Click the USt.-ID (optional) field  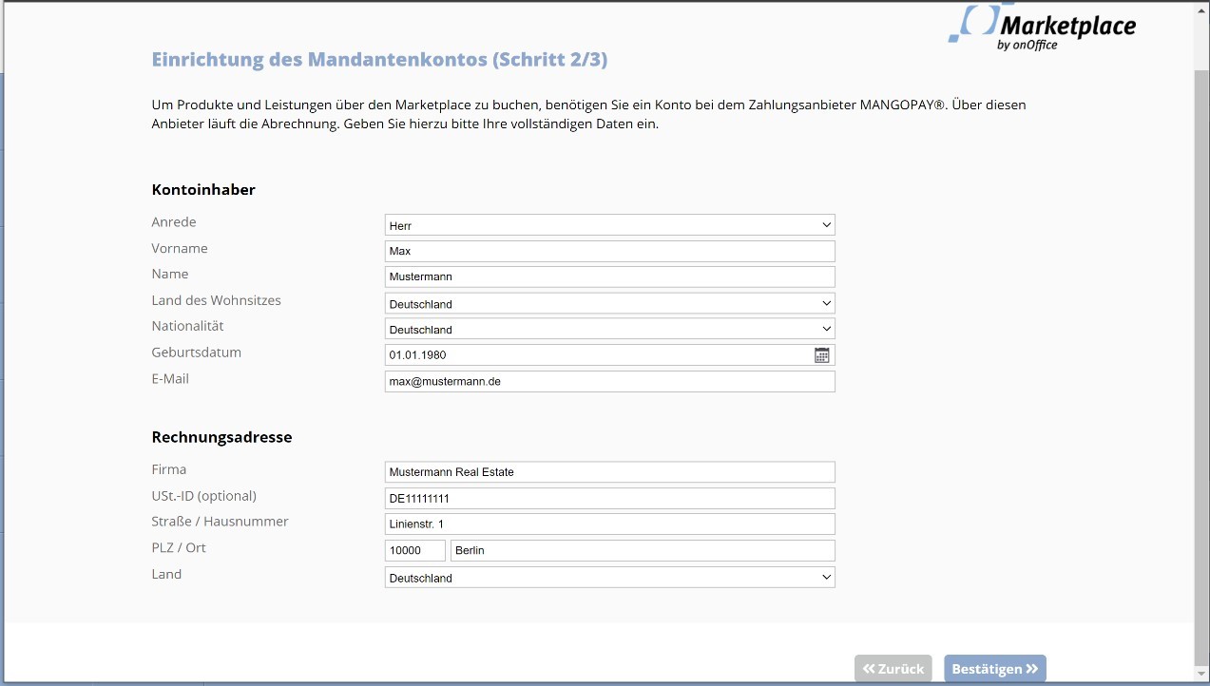click(x=609, y=499)
